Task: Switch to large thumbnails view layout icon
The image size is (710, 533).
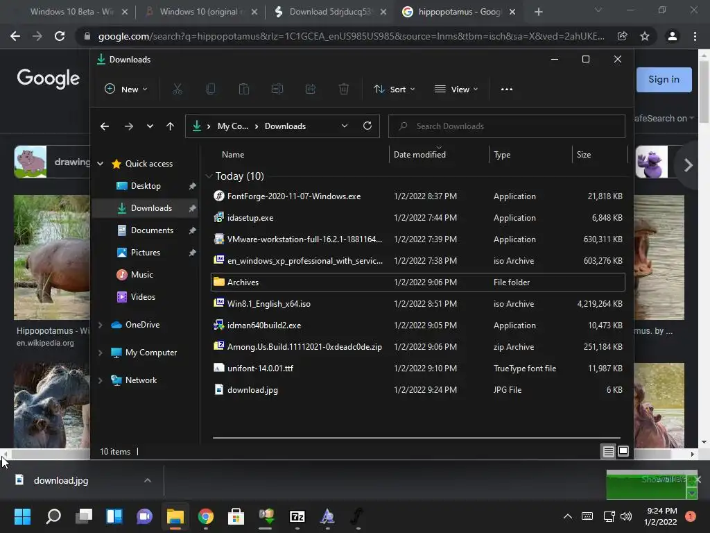Action: (x=623, y=451)
